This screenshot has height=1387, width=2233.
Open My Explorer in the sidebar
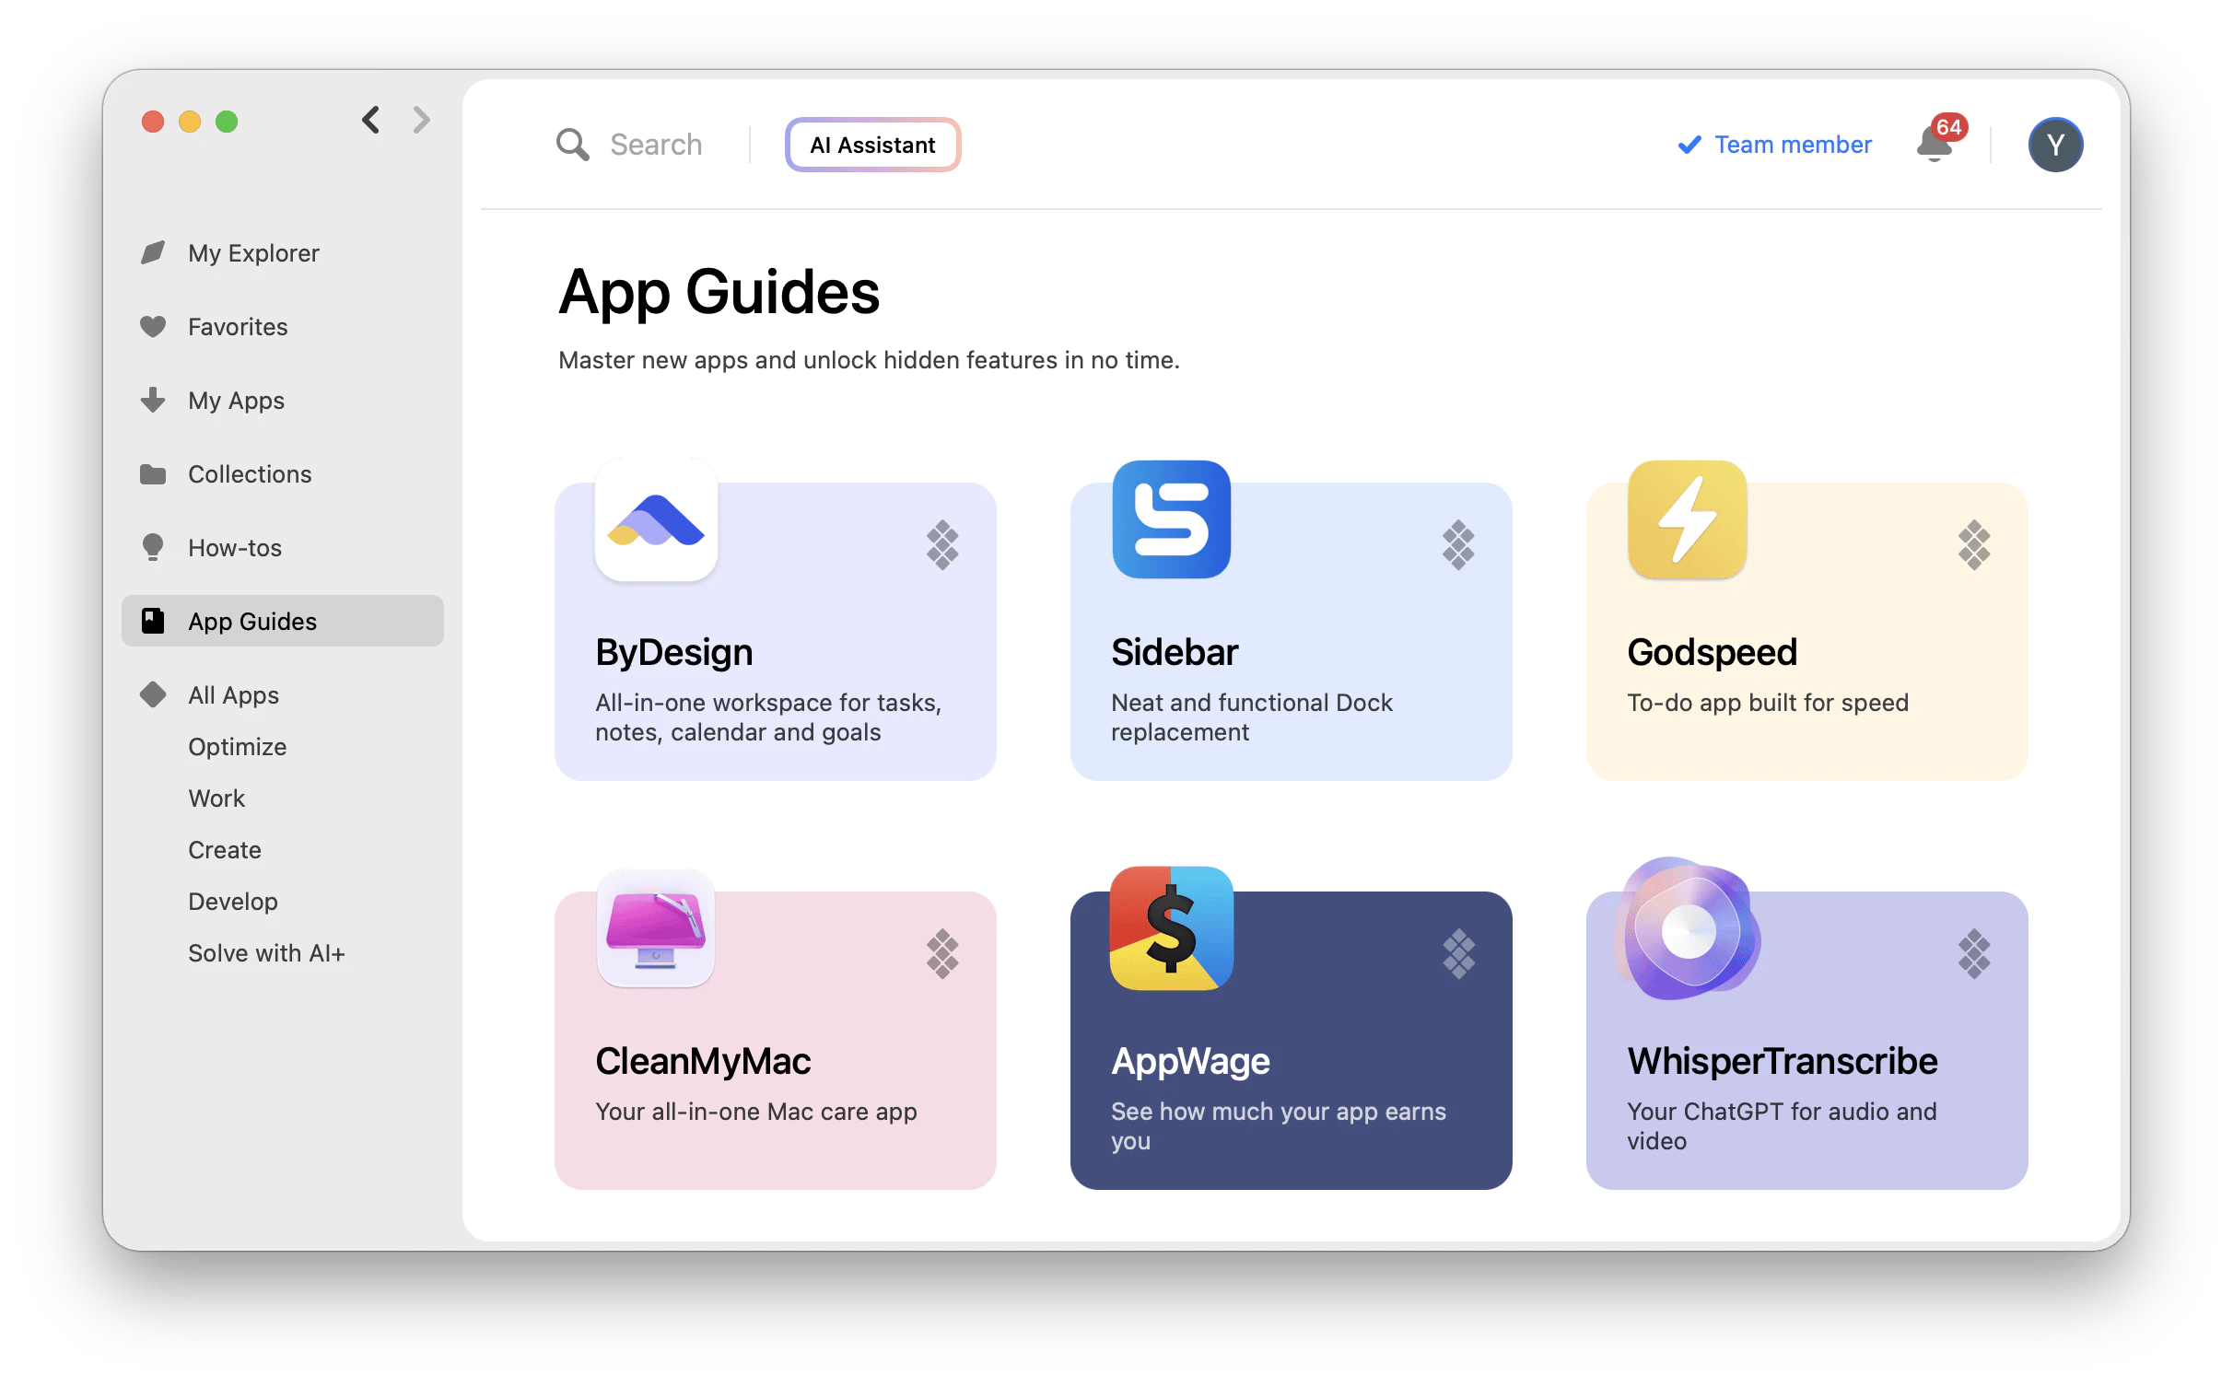click(253, 253)
